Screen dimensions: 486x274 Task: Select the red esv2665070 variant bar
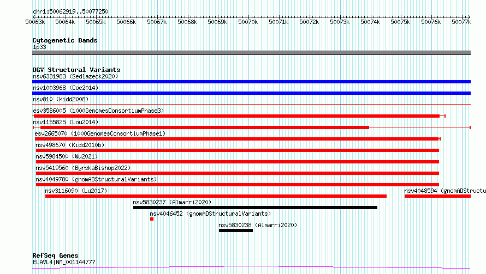tap(238, 139)
